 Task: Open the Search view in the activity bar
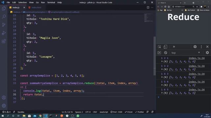[4, 17]
